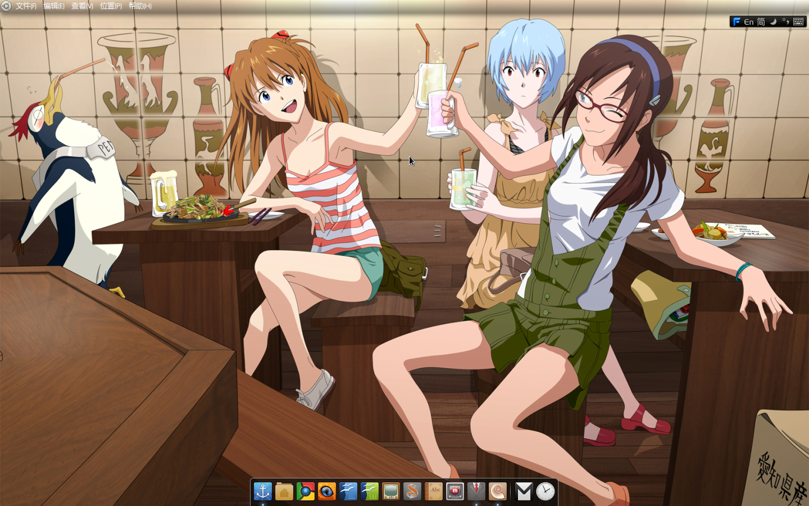Click the Ubuntu logo in the top bar
The width and height of the screenshot is (809, 506).
pos(6,6)
